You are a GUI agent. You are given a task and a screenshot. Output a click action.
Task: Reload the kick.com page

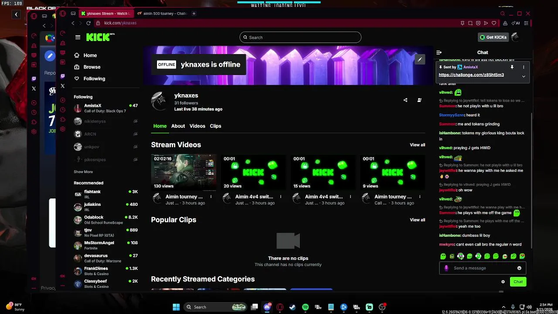[88, 23]
